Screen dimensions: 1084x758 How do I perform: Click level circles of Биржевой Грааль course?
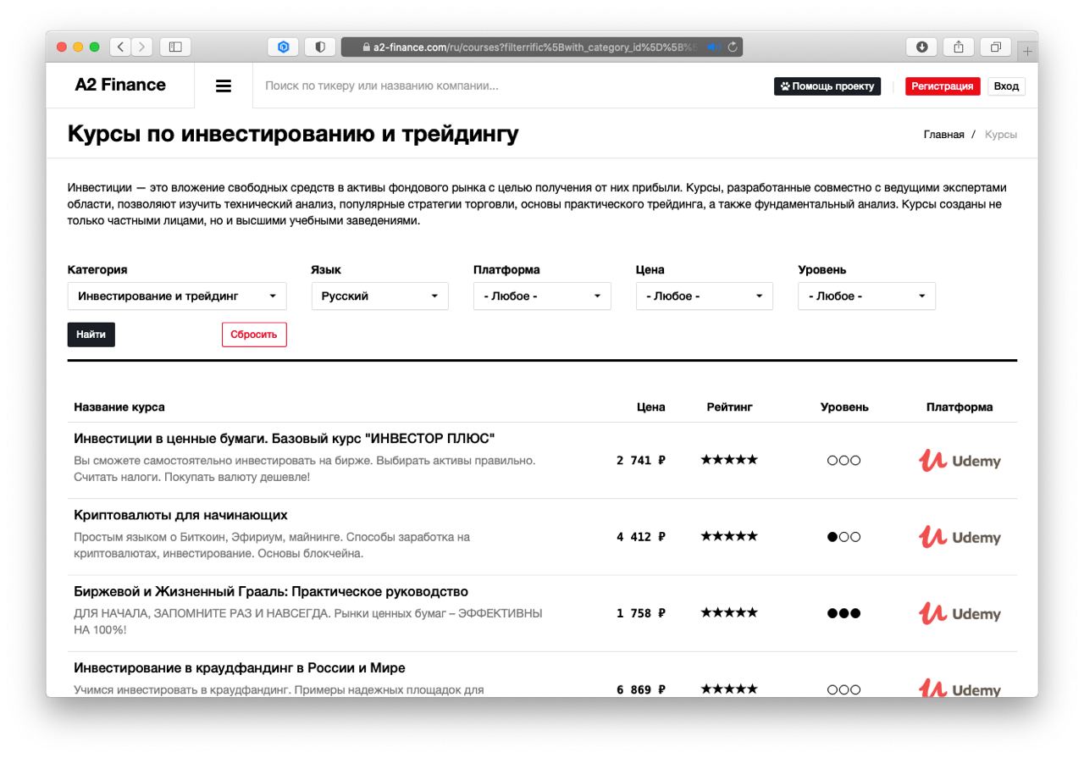843,613
